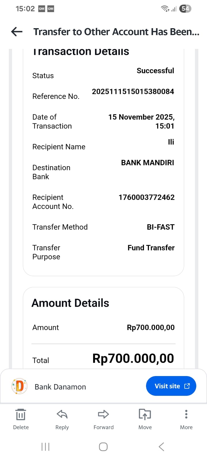This screenshot has width=207, height=460.
Task: Select recipient account number 1760003772462
Action: pos(147,198)
